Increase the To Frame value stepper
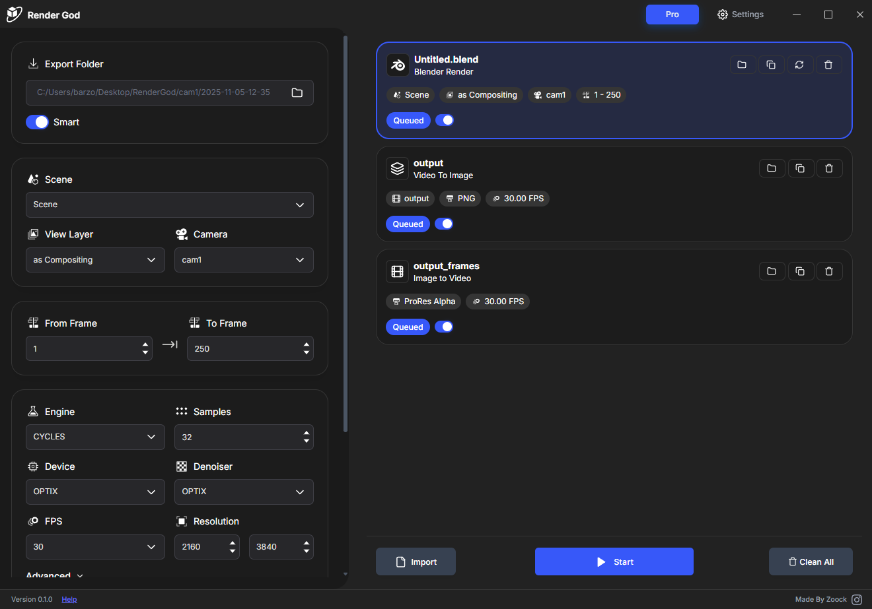Screen dimensions: 872x609 (306, 344)
